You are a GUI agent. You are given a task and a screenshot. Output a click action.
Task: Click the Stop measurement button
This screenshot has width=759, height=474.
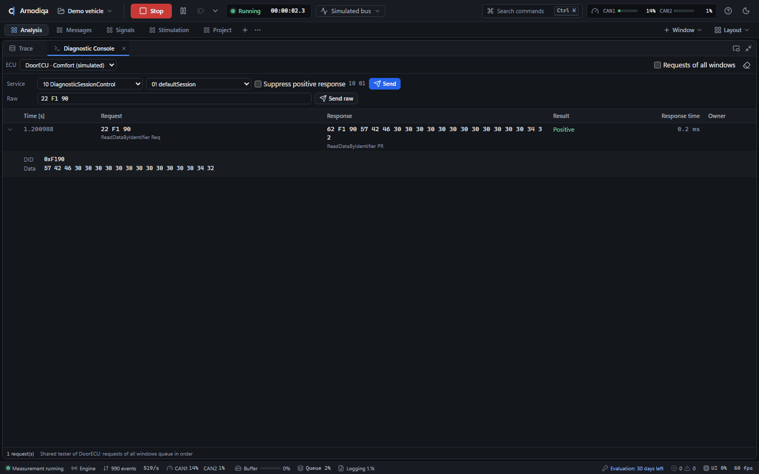151,11
